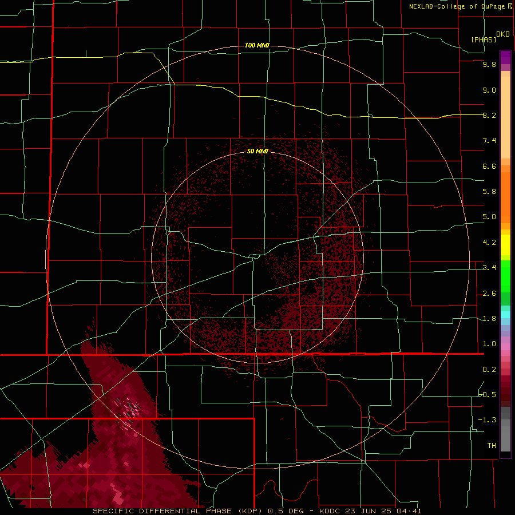Click the purple top segment of color scale
Viewport: 515px width, 515px height.
click(505, 58)
